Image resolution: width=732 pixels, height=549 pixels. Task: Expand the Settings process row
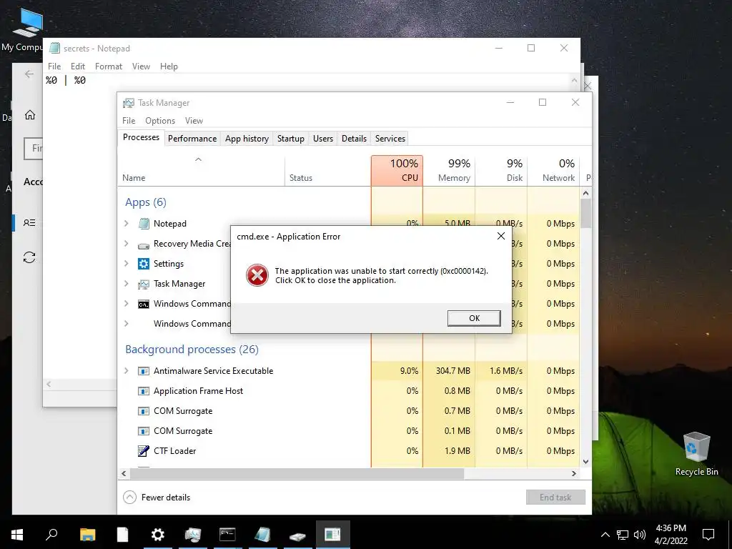point(126,264)
